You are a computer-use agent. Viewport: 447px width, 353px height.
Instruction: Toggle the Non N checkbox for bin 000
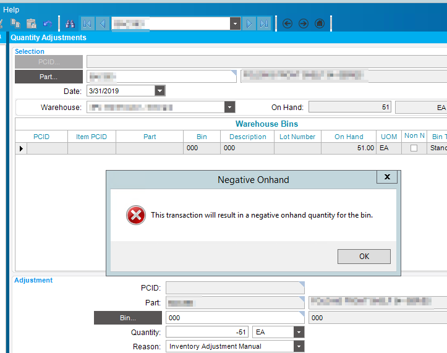(414, 148)
